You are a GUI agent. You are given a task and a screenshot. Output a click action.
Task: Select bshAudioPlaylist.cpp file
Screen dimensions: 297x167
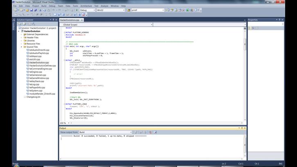pyautogui.click(x=39, y=53)
